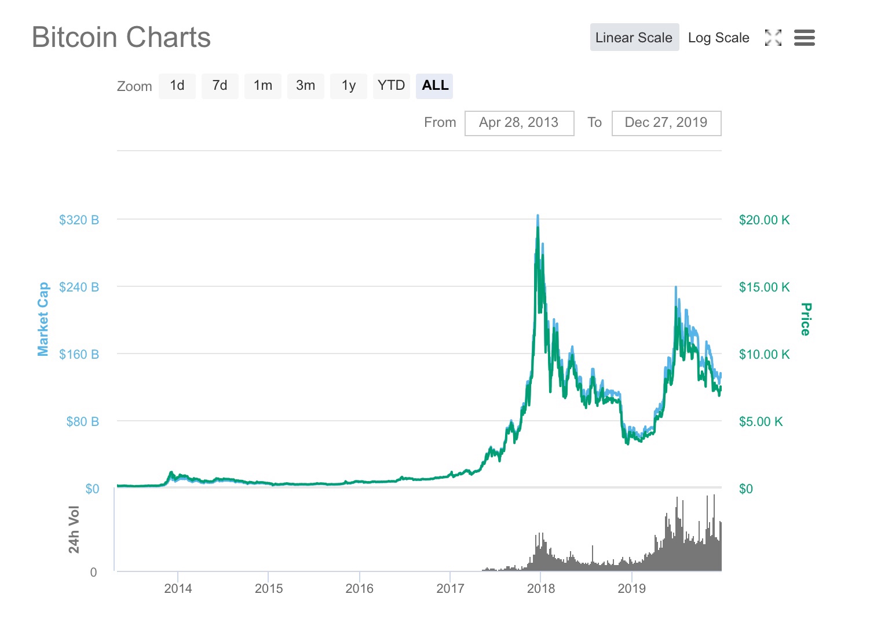Viewport: 870px width, 623px height.
Task: Set zoom range to 1d
Action: (177, 86)
